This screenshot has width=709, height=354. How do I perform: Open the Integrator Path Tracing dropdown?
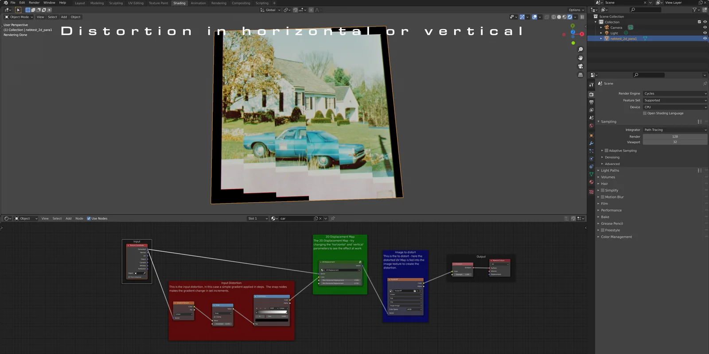(x=675, y=130)
